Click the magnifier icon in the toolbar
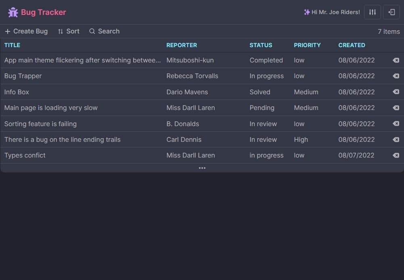The image size is (404, 280). 92,31
